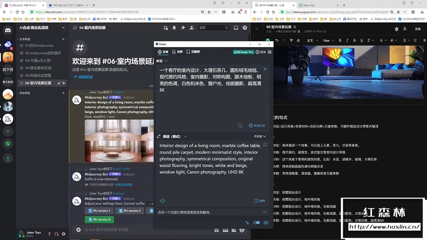Image resolution: width=427 pixels, height=240 pixels.
Task: Expand DeepL dictionary lookup panel chevron
Action: pos(265,212)
